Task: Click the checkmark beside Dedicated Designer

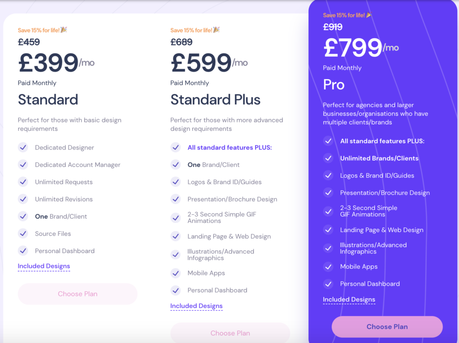Action: tap(23, 147)
